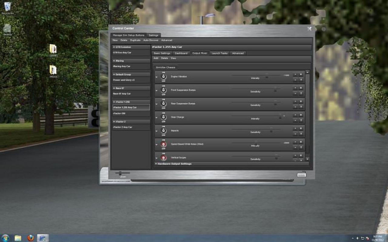This screenshot has height=242, width=388.
Task: Toggle Engine Vibration ON/OFF knob
Action: (x=163, y=77)
